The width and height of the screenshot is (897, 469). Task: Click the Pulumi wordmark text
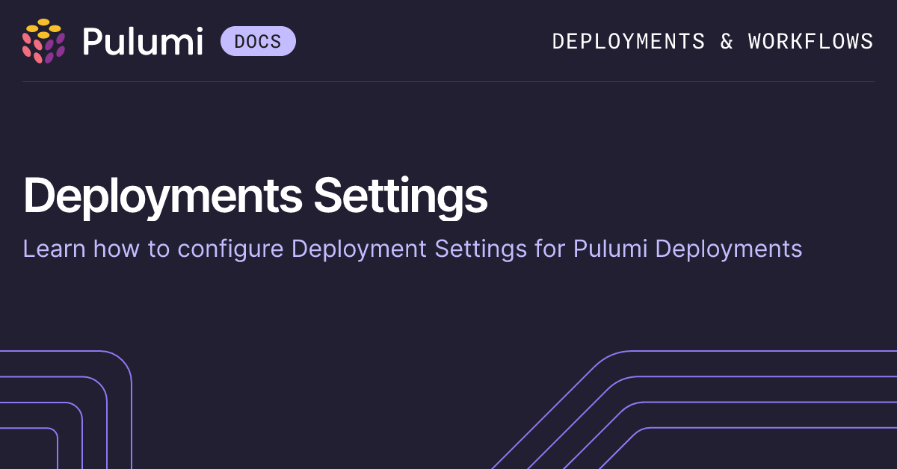coord(143,41)
